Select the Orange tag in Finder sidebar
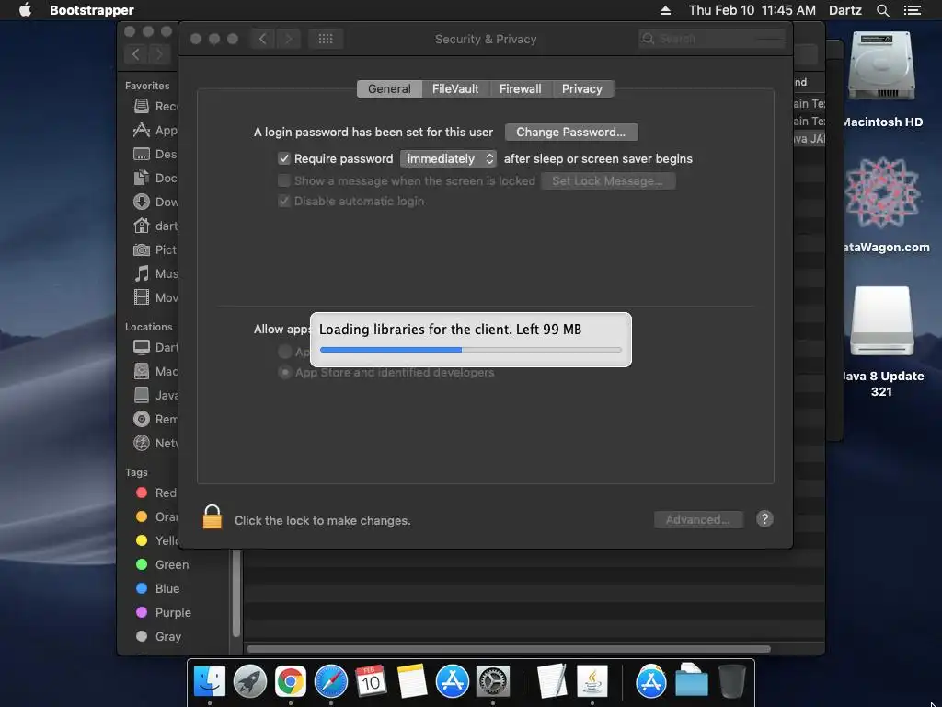The height and width of the screenshot is (707, 942). pos(156,516)
